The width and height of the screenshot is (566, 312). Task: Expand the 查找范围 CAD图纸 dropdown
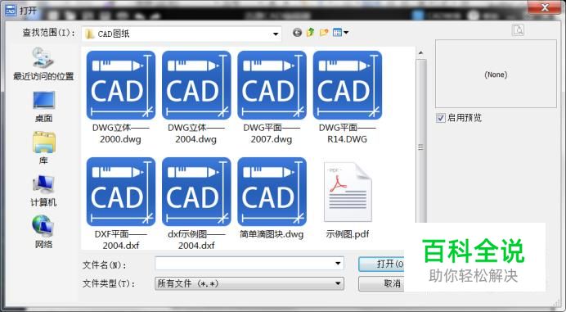[276, 34]
